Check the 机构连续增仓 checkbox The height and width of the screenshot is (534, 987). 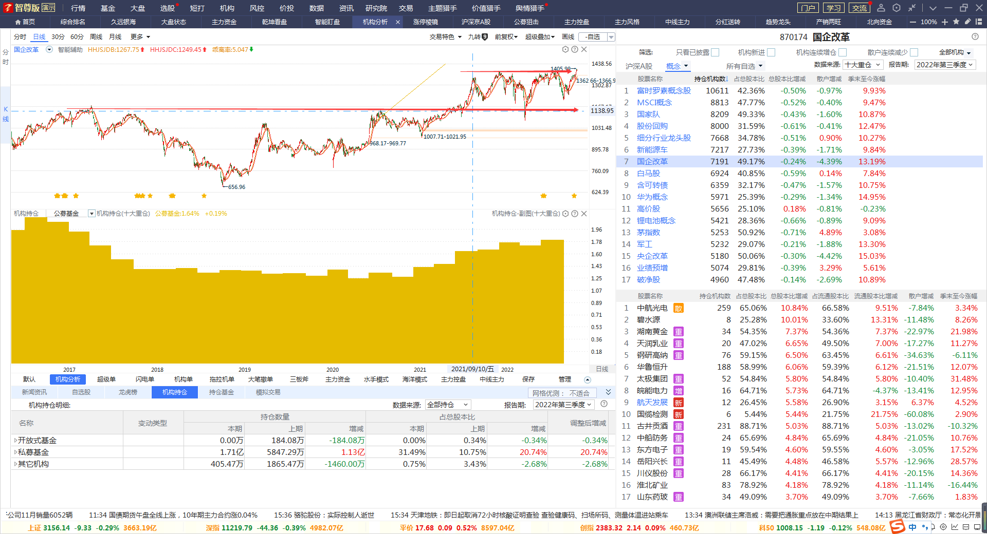[x=843, y=52]
